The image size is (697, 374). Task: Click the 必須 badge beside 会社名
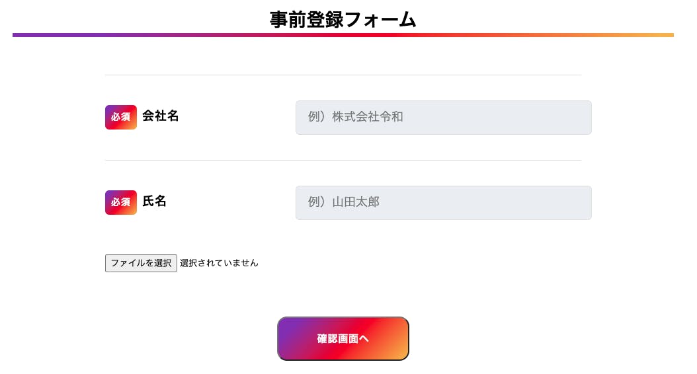(120, 117)
